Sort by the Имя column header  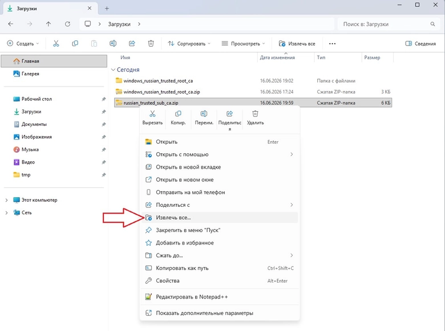click(x=125, y=58)
